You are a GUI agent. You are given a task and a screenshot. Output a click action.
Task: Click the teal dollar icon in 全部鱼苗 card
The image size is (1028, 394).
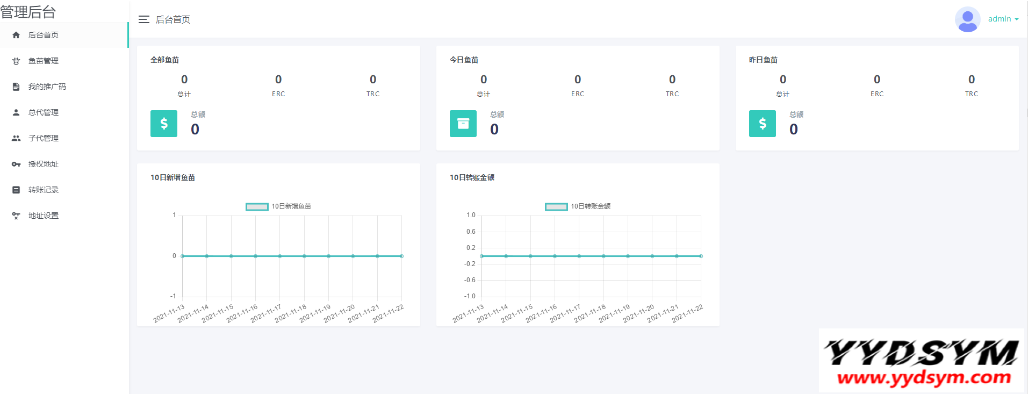click(x=164, y=124)
